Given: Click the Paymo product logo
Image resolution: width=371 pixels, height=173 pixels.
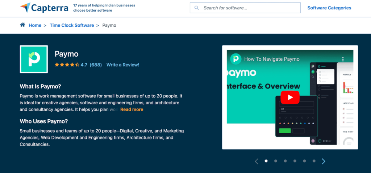Looking at the screenshot, I should pyautogui.click(x=34, y=59).
